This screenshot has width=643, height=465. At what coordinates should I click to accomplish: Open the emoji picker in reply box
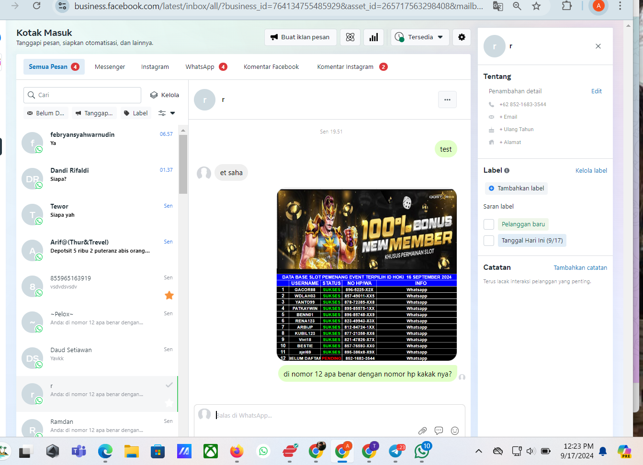pos(455,431)
